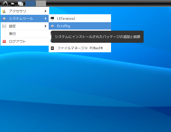
Task: Click the gear icon beside システムツール
Action: [x=4, y=19]
